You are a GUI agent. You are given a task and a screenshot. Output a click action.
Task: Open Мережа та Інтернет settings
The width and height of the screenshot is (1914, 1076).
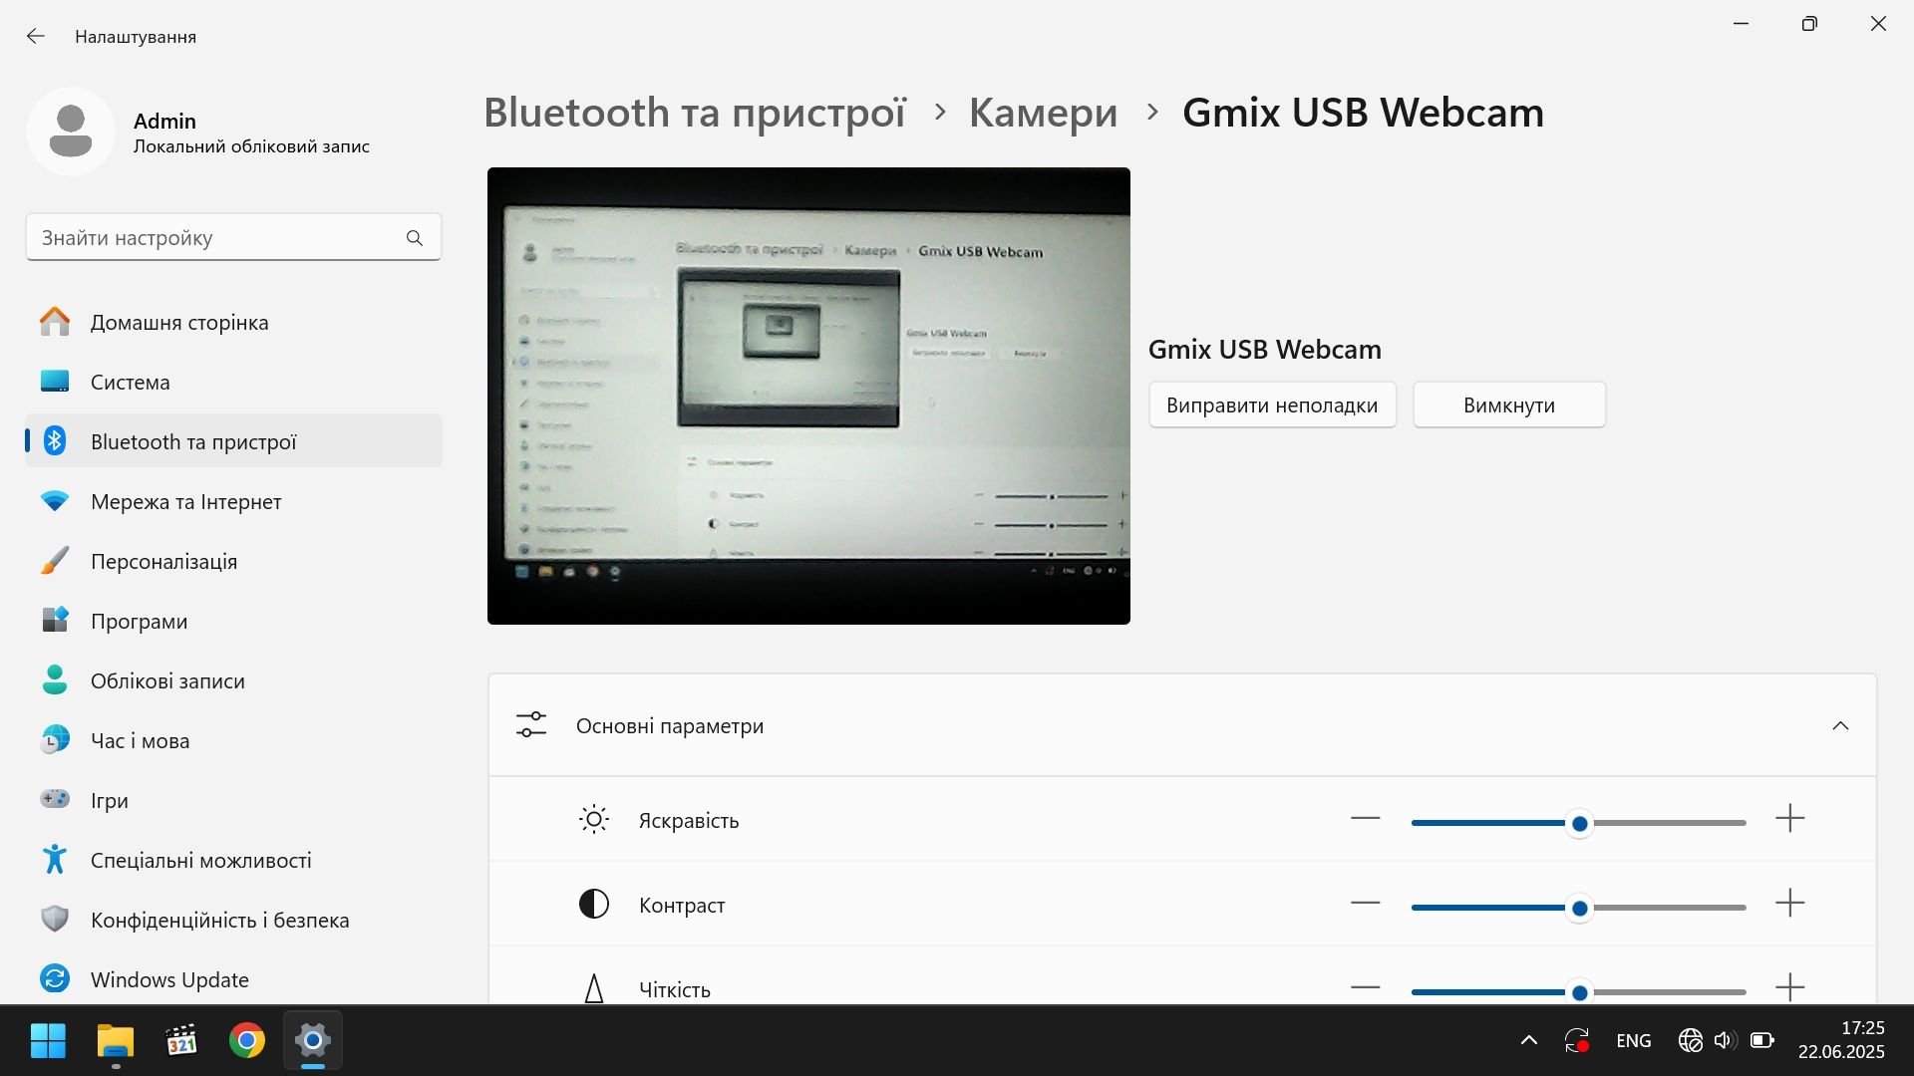click(233, 501)
